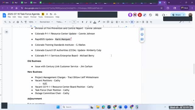
Task: Open the text color picker
Action: point(95,22)
